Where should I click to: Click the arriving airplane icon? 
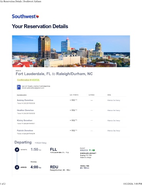pos(17,167)
